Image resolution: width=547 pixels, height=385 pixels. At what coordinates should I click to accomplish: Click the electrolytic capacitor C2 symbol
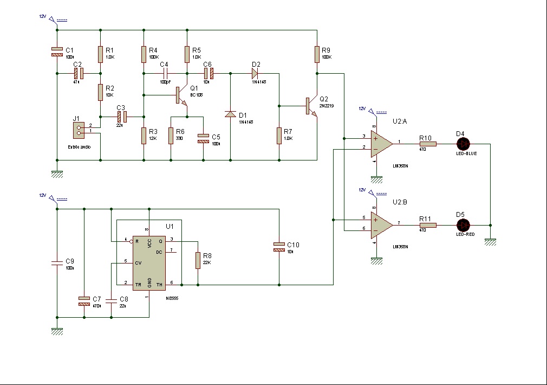[x=79, y=73]
